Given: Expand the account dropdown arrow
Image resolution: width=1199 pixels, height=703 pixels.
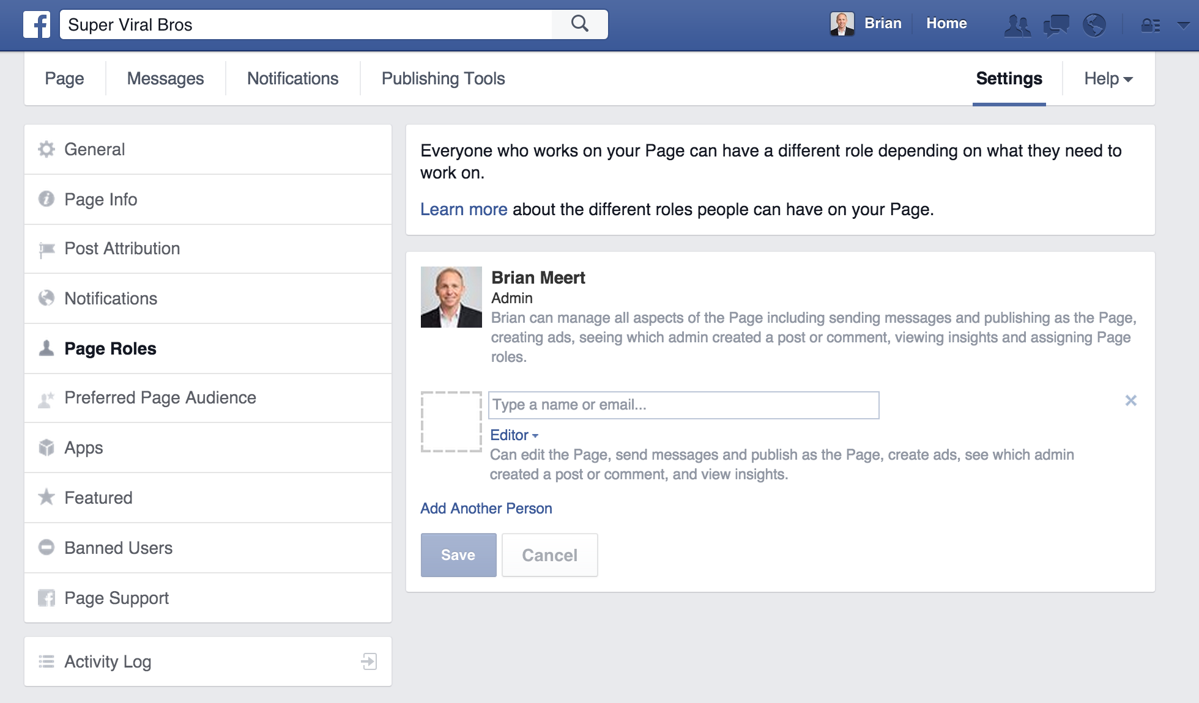Looking at the screenshot, I should point(1184,25).
